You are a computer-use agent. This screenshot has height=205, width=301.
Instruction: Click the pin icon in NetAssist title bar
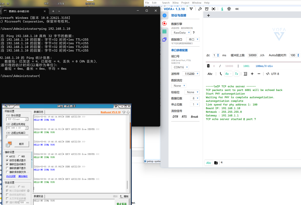point(116,106)
